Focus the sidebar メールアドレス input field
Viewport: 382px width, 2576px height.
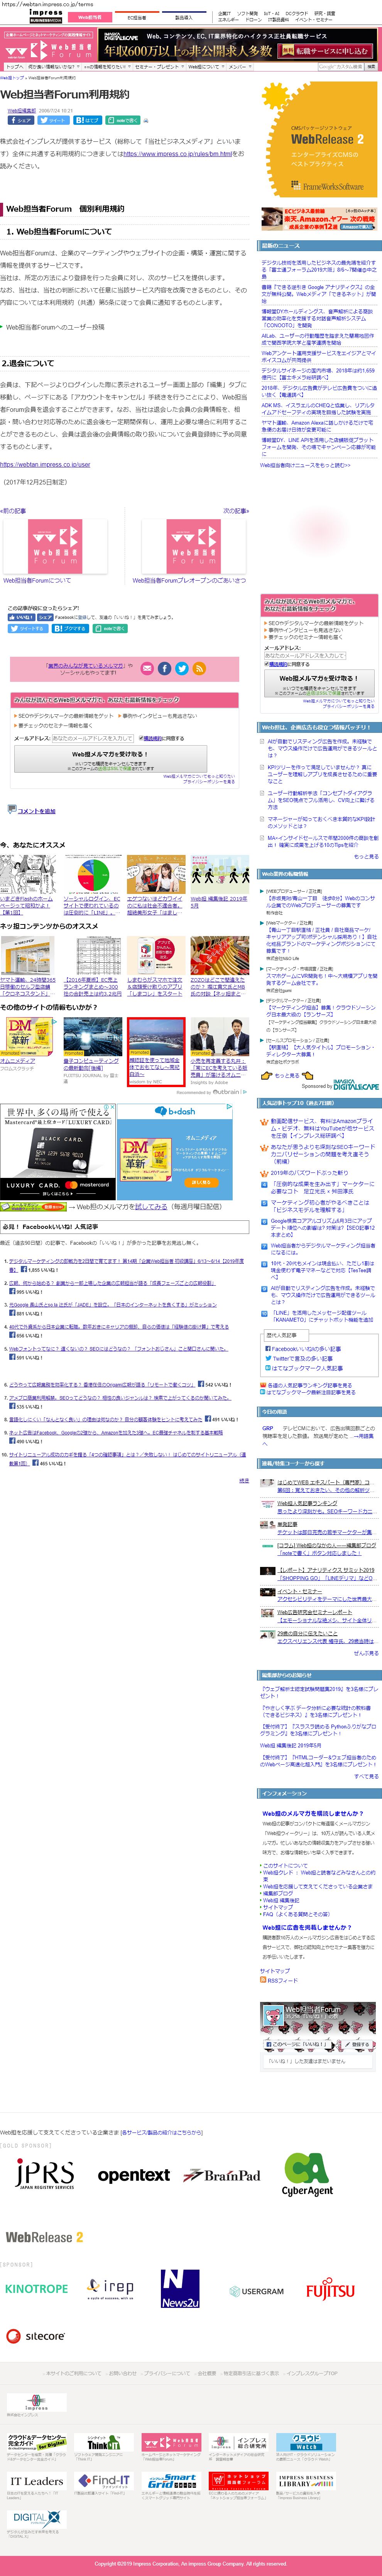(x=305, y=656)
